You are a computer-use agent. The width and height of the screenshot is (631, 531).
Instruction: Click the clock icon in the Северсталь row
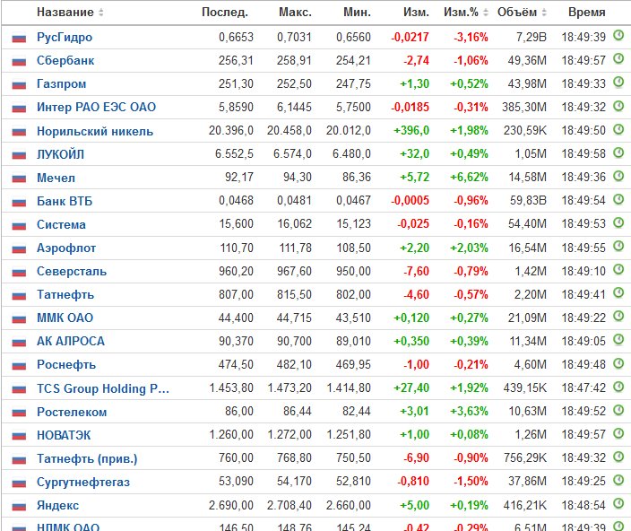point(618,269)
